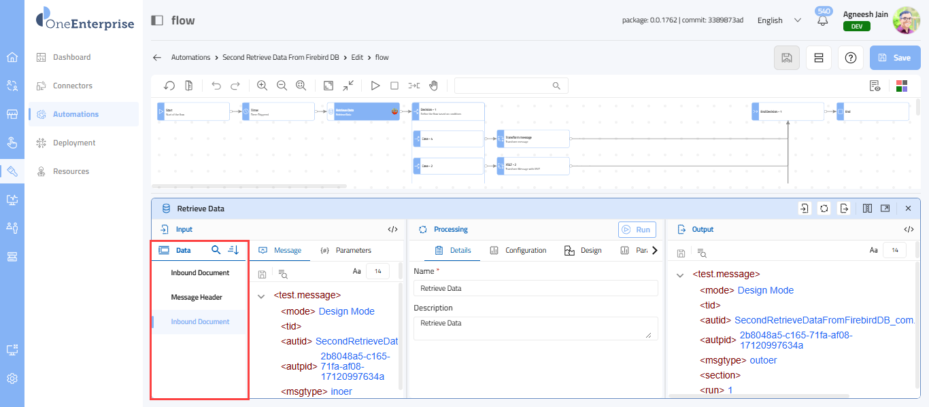The image size is (929, 407).
Task: Toggle Output code view icon
Action: tap(909, 230)
